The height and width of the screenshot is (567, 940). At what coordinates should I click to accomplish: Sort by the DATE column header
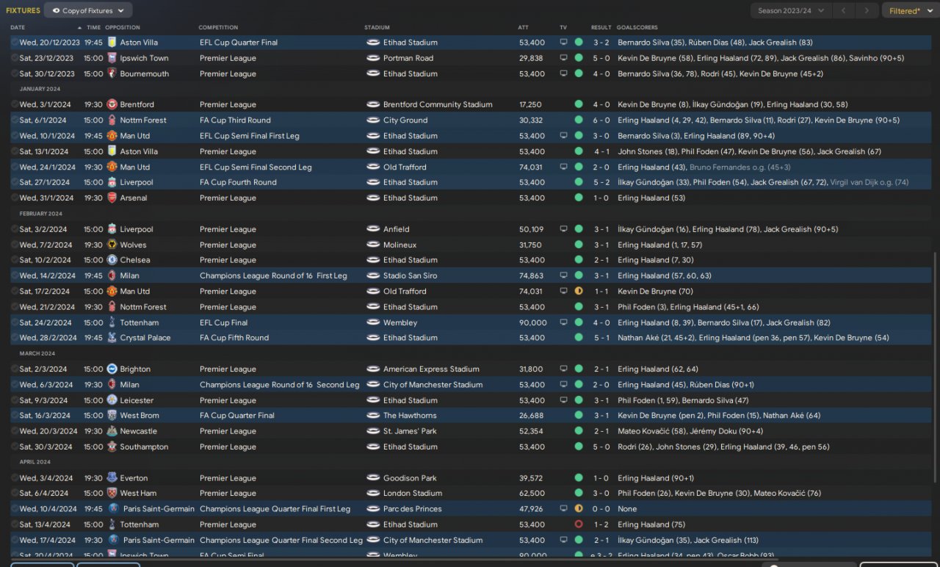click(18, 27)
